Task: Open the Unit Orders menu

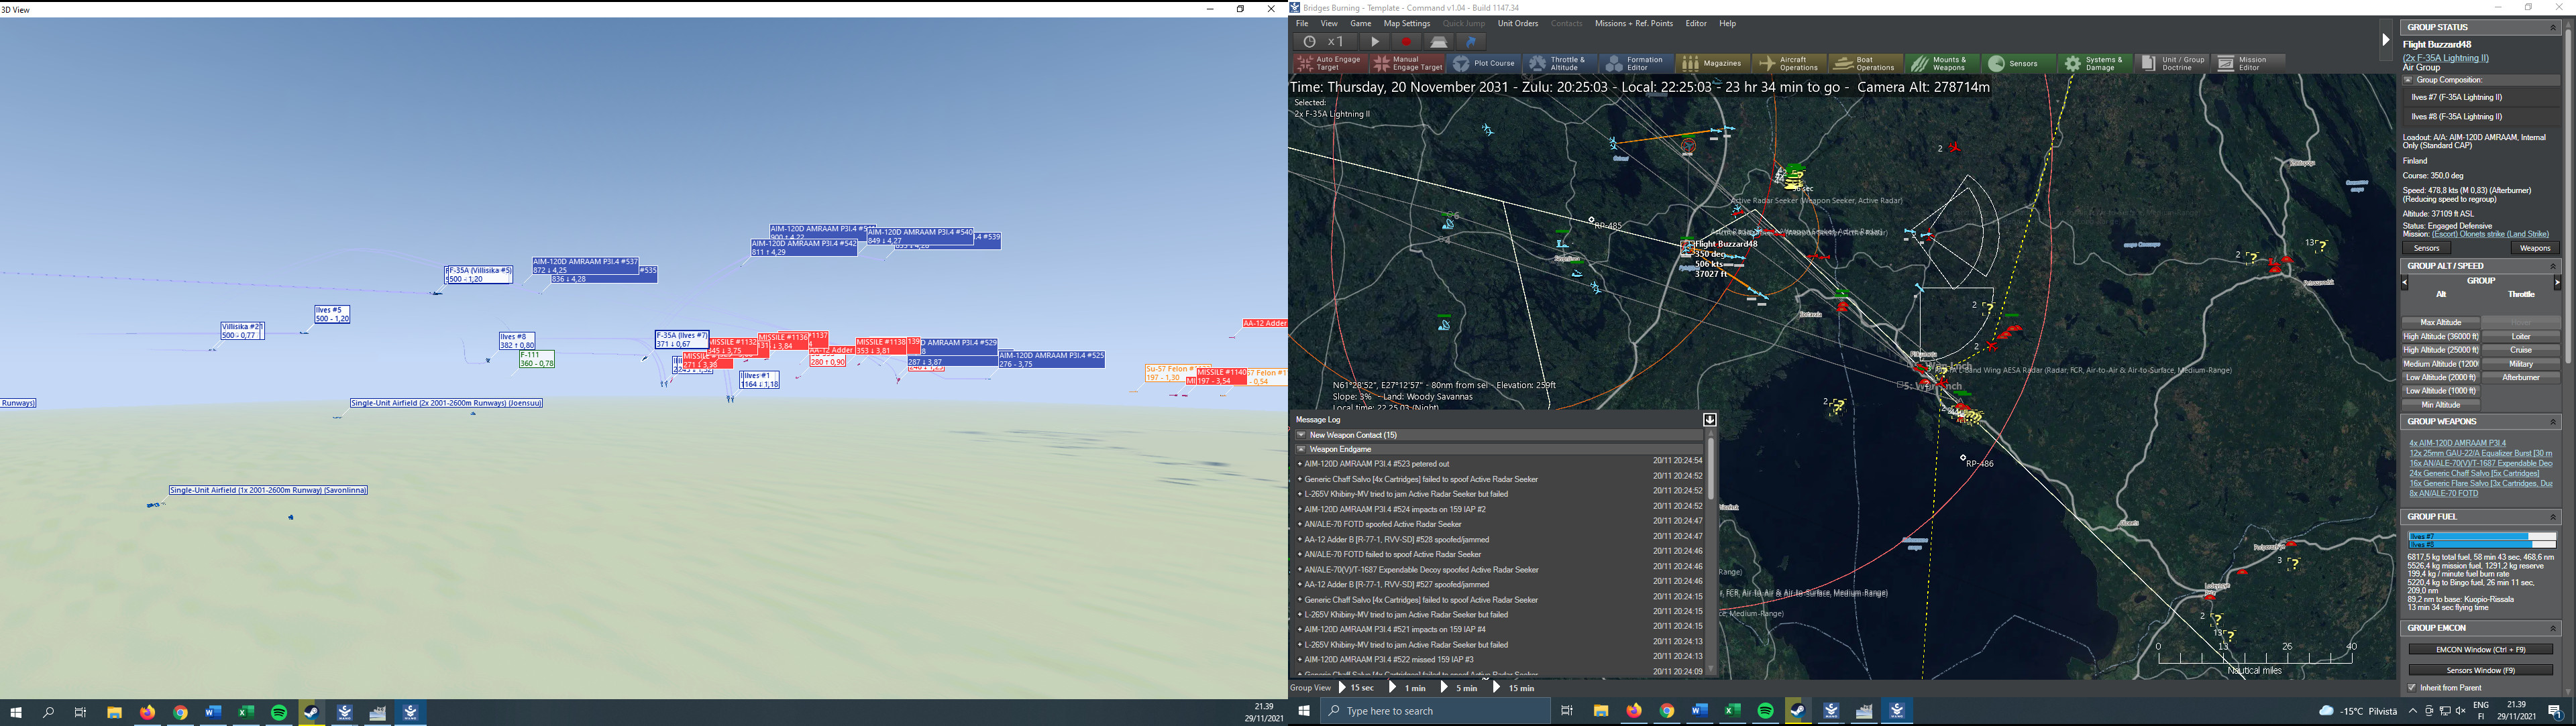Action: [x=1517, y=24]
